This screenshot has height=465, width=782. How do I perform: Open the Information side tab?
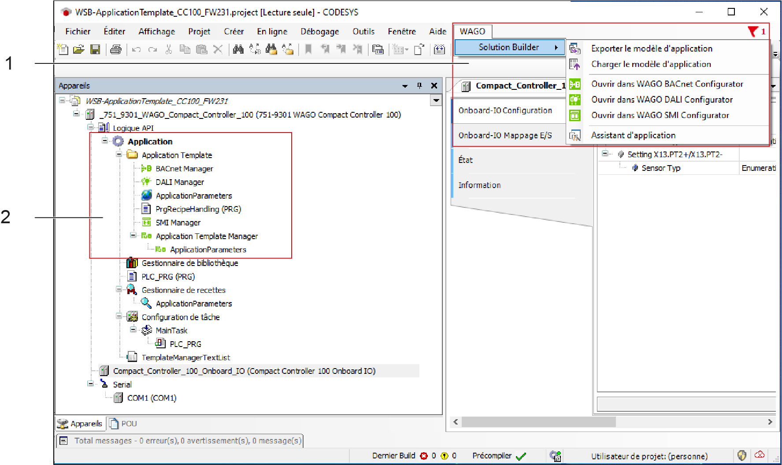click(x=479, y=185)
